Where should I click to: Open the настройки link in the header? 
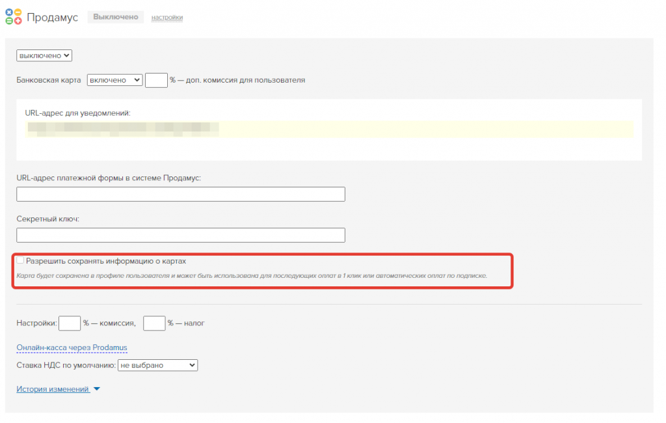coord(166,18)
